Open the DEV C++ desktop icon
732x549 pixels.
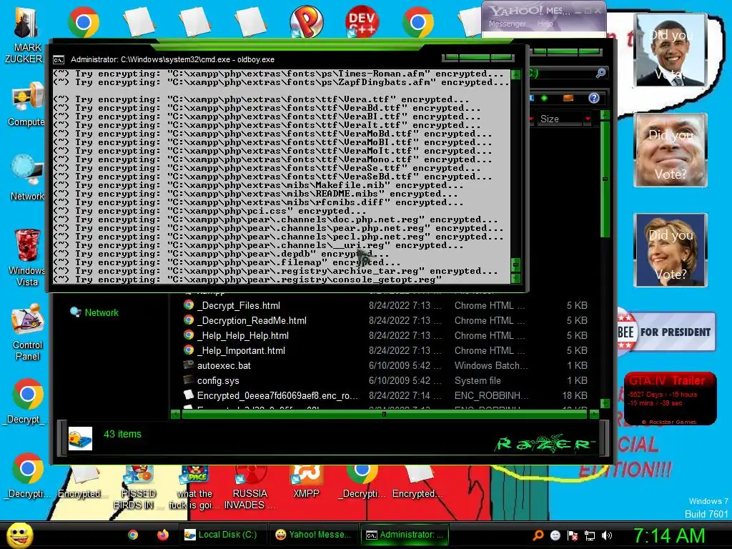tap(362, 21)
